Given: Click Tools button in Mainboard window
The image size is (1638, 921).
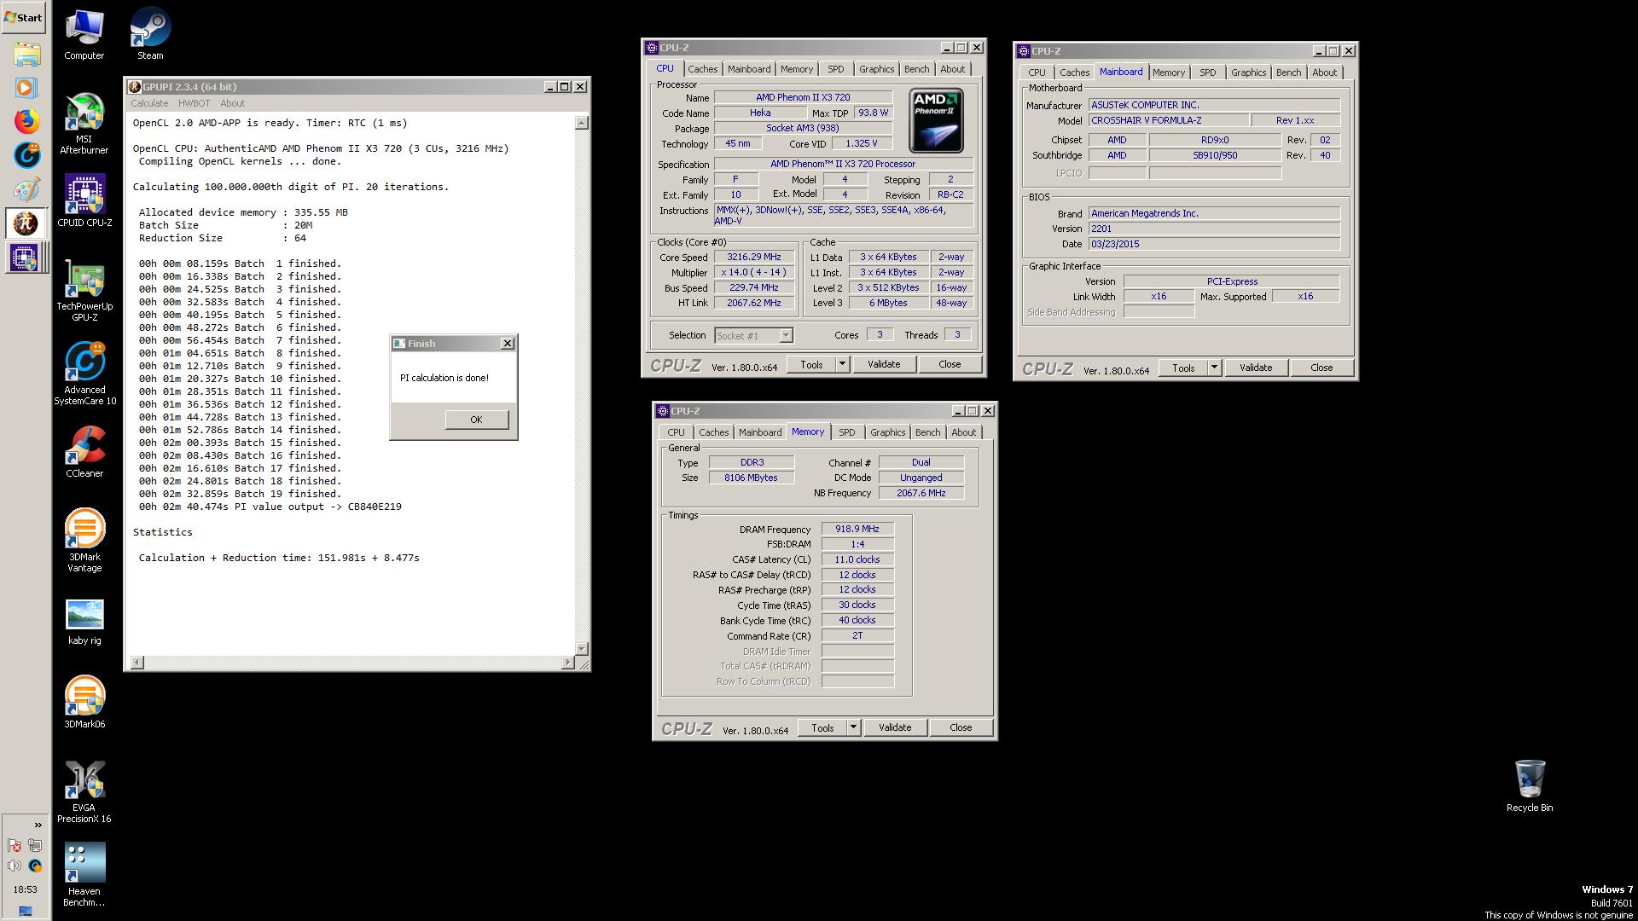Looking at the screenshot, I should pyautogui.click(x=1183, y=368).
